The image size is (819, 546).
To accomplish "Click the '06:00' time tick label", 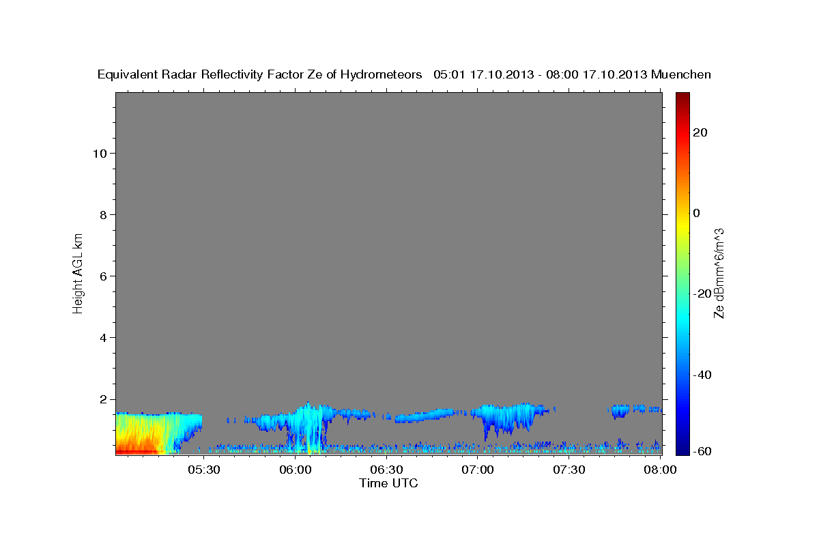I will click(x=296, y=470).
